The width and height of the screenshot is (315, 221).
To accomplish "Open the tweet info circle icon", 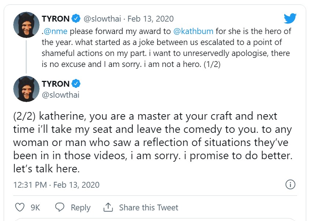I will point(290,184).
